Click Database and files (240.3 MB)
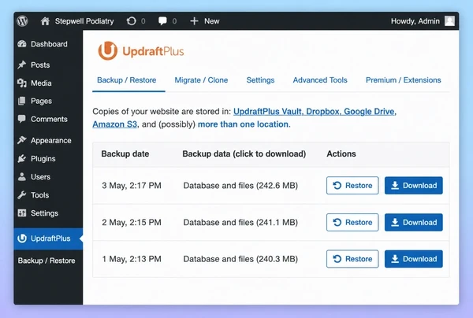Screen dimensions: 473x318 tap(240, 259)
